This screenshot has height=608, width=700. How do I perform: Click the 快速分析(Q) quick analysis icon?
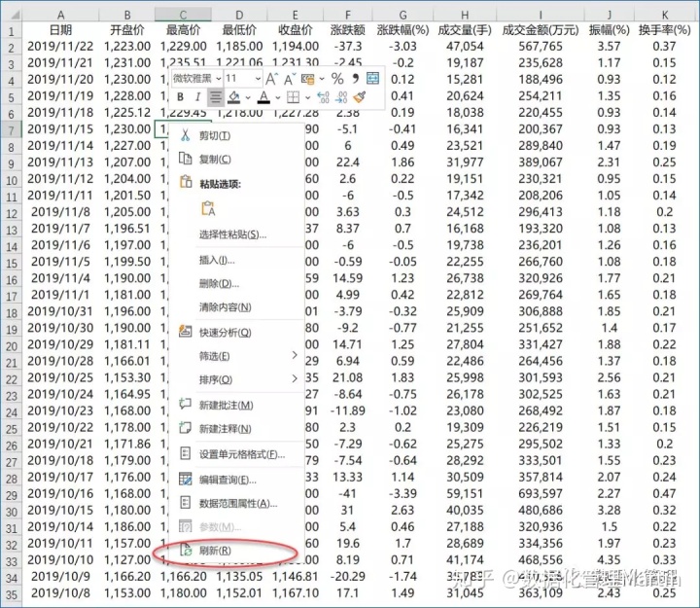point(186,331)
